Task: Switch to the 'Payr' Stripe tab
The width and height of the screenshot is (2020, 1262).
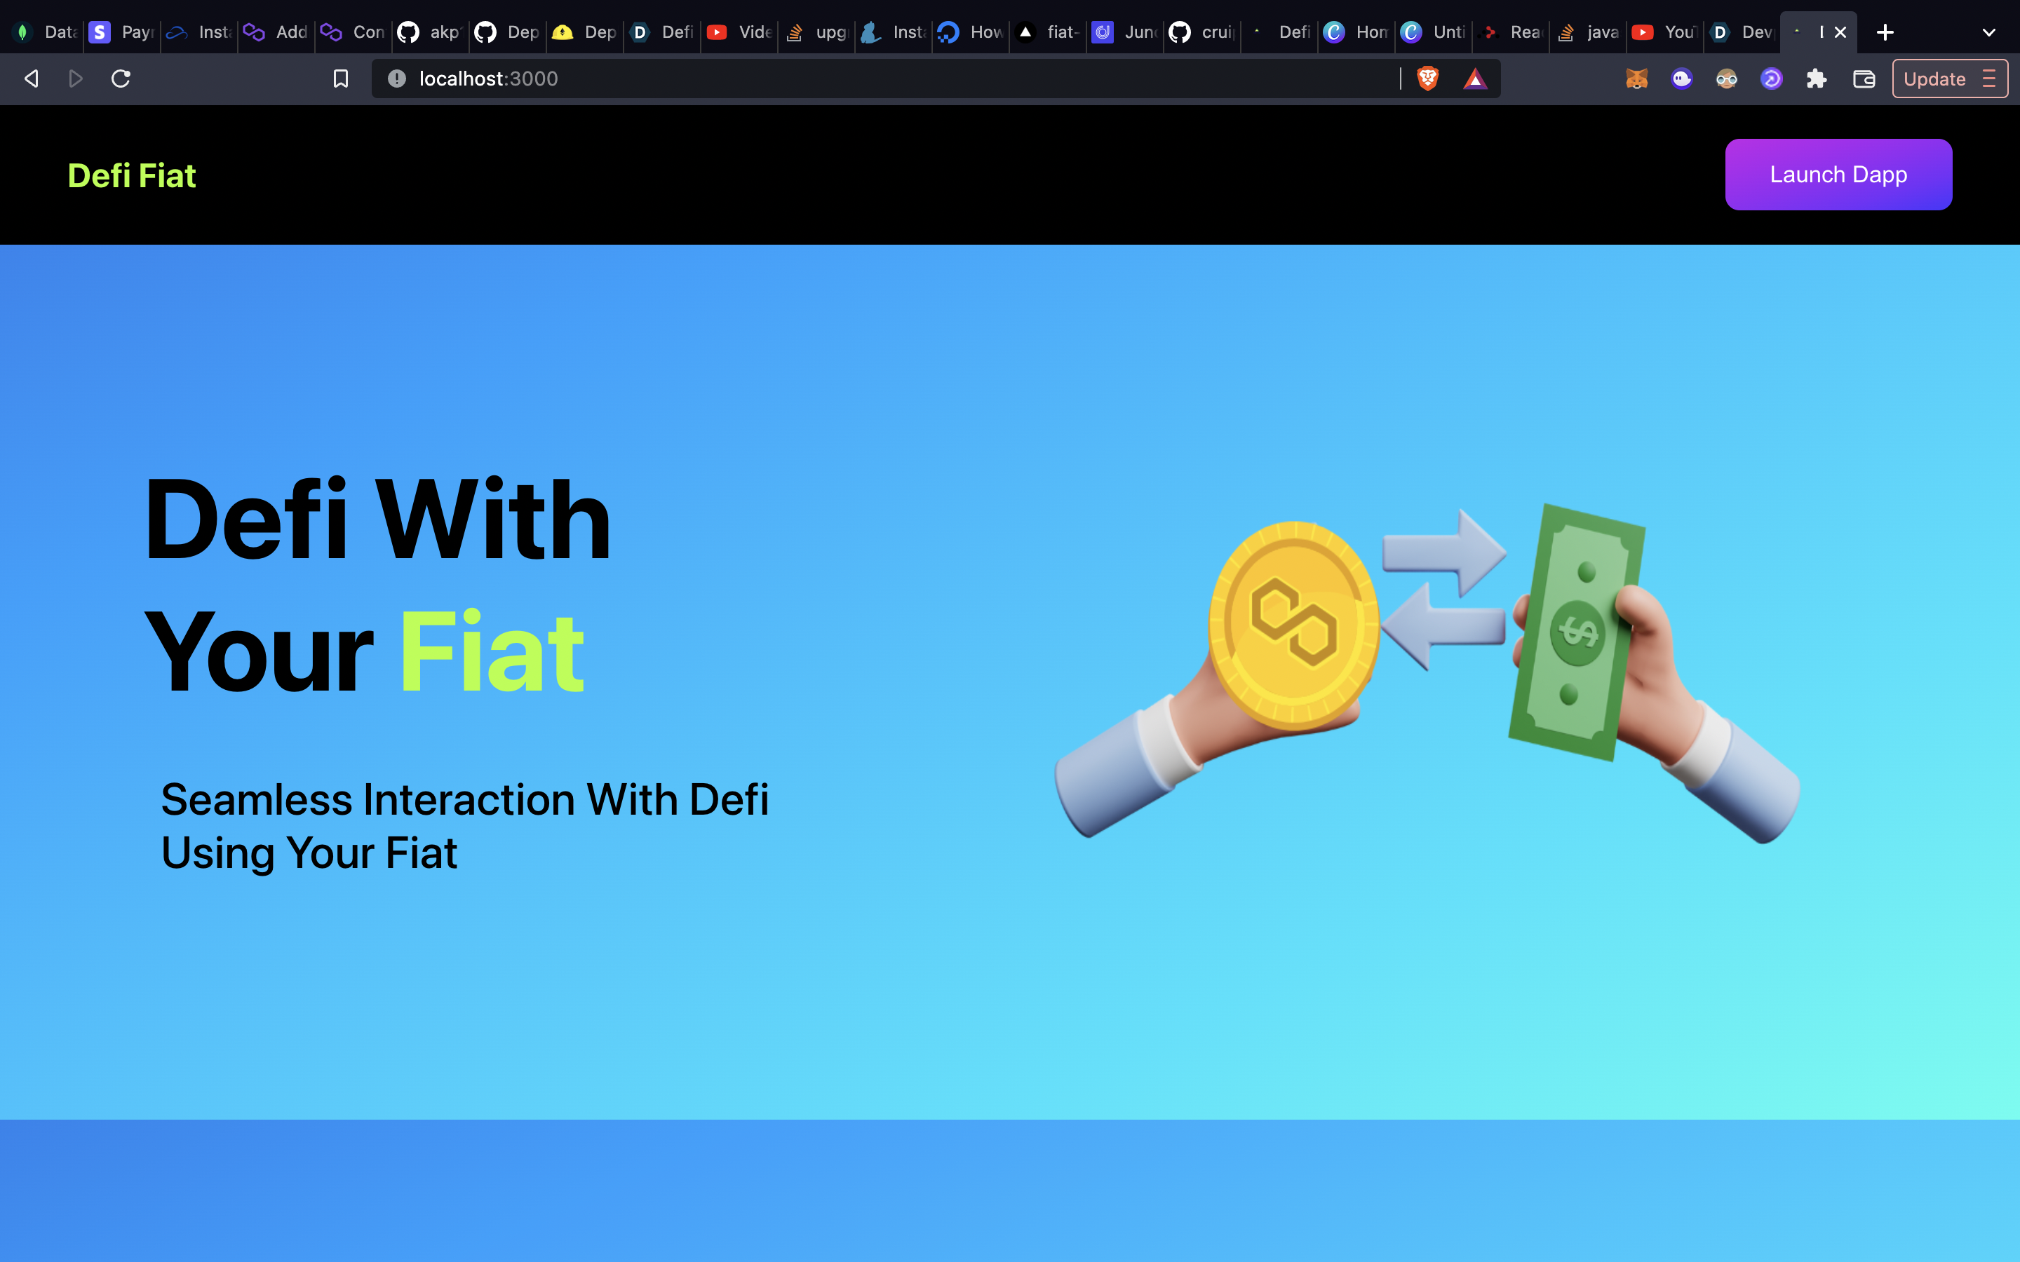Action: pos(123,32)
